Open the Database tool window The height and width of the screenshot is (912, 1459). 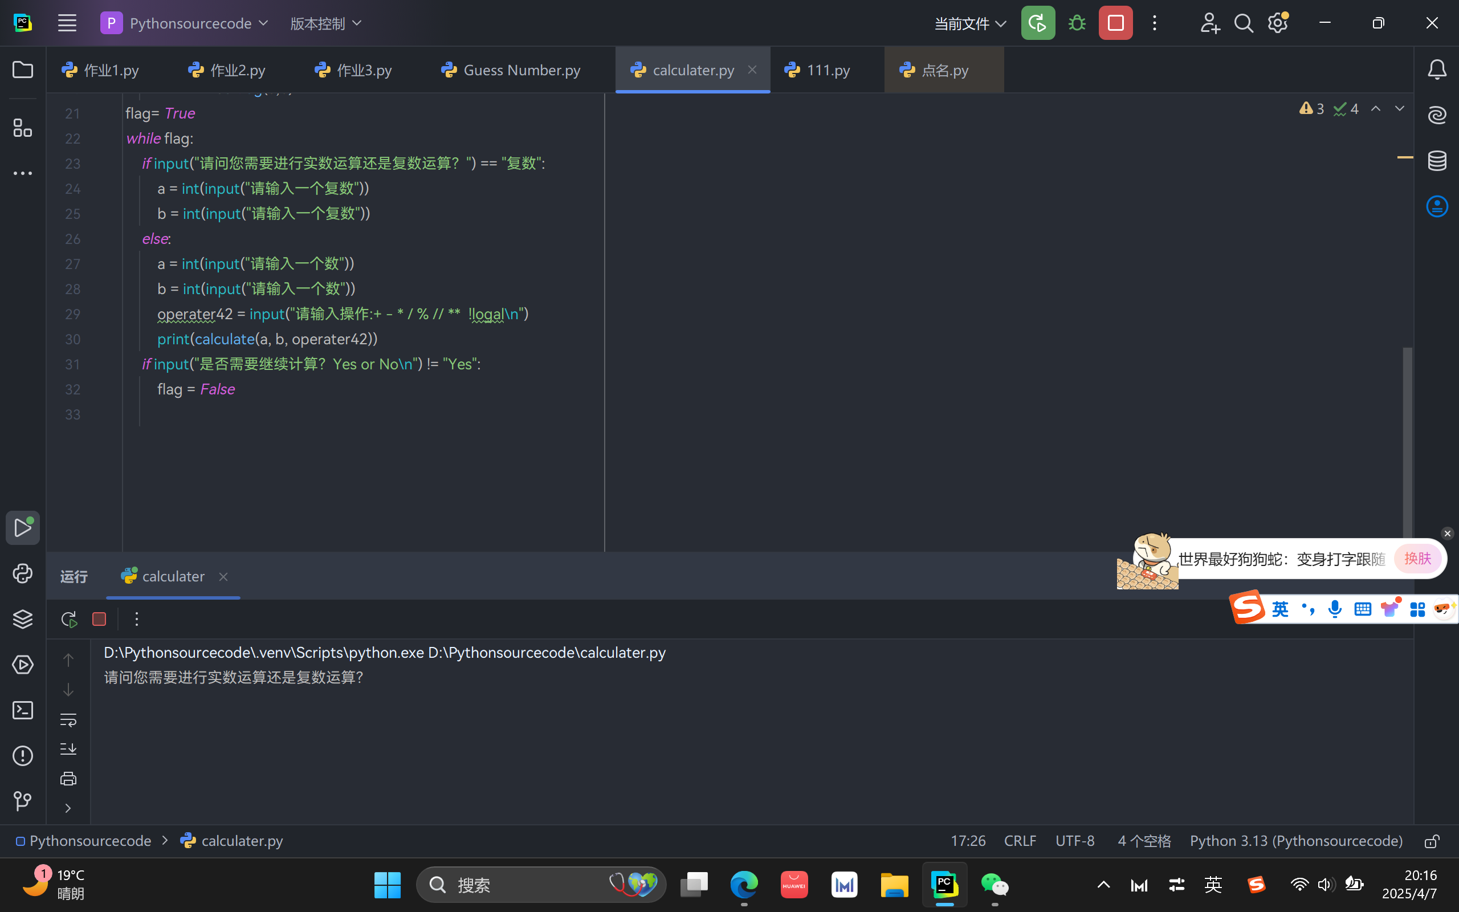click(x=1437, y=160)
